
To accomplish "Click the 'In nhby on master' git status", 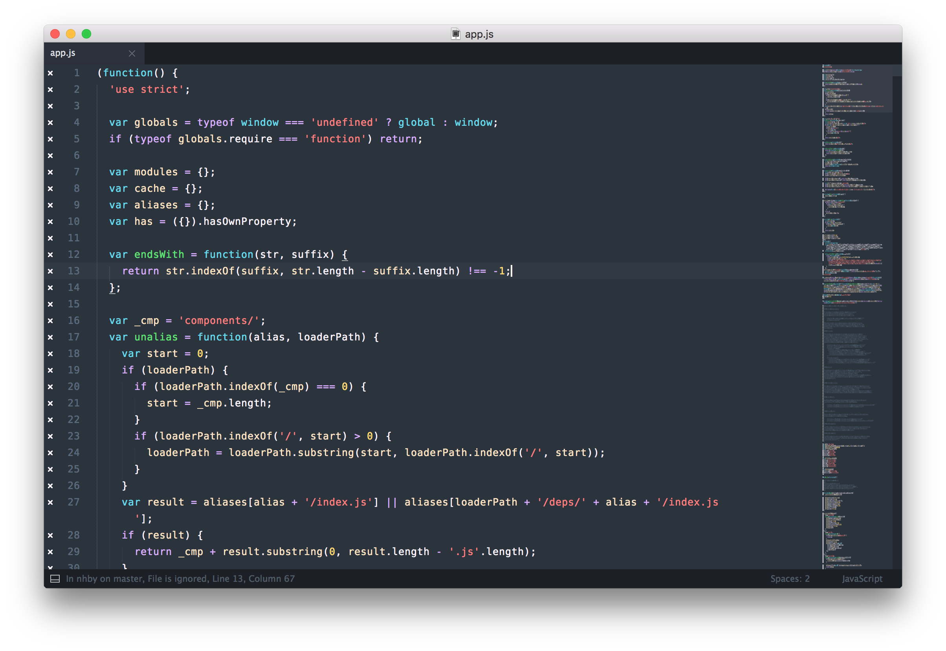I will click(x=104, y=579).
